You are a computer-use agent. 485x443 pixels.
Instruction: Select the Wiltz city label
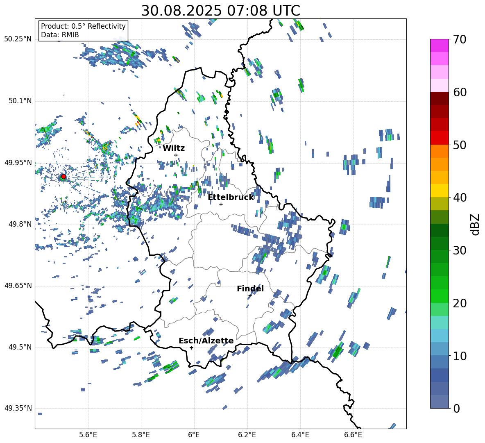(174, 148)
